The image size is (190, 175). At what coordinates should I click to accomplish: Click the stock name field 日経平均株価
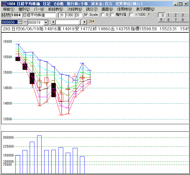point(39,15)
